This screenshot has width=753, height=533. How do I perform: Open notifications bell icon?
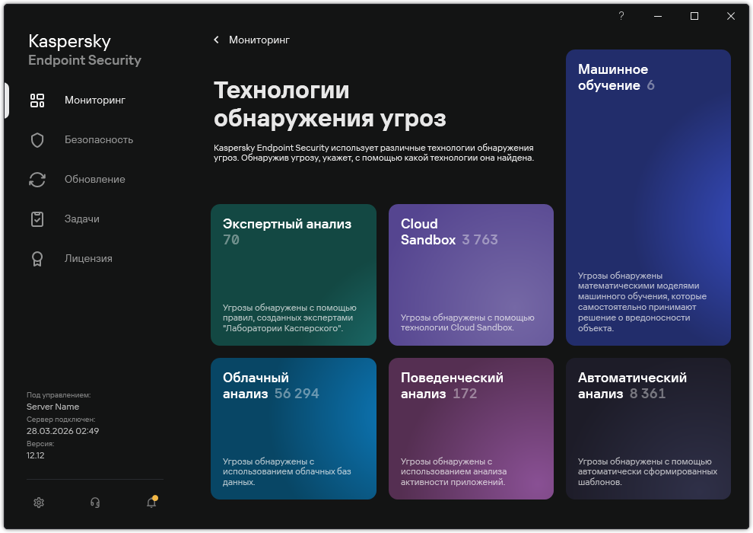[x=152, y=502]
